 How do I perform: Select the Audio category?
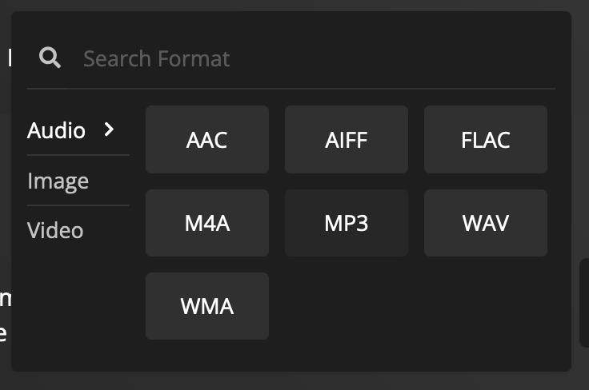[x=56, y=130]
